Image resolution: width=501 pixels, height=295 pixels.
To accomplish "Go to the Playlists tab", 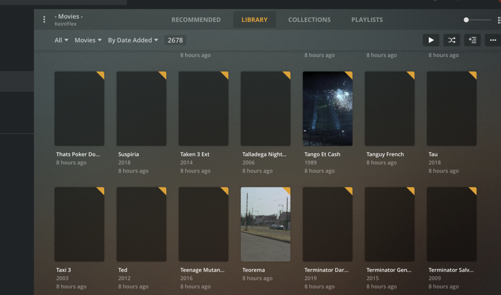I will pyautogui.click(x=367, y=20).
